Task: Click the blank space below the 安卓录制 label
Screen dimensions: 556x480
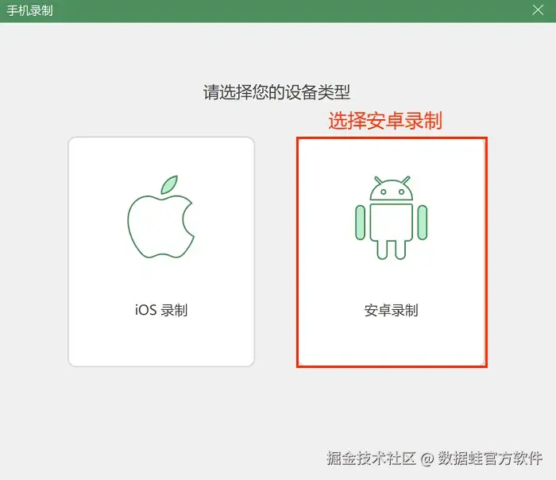Action: (x=392, y=343)
